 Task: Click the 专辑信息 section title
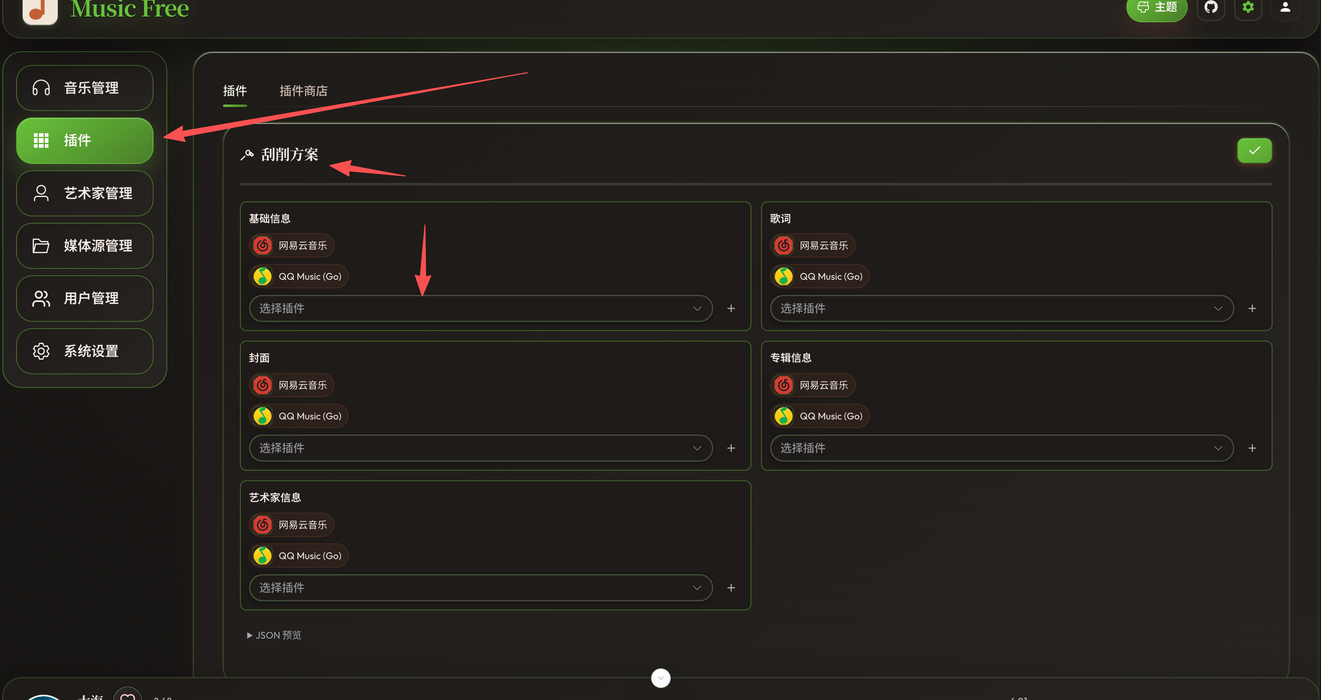click(x=791, y=358)
